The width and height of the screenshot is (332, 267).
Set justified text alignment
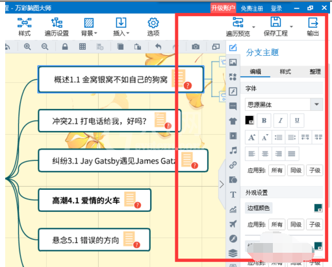coord(292,154)
